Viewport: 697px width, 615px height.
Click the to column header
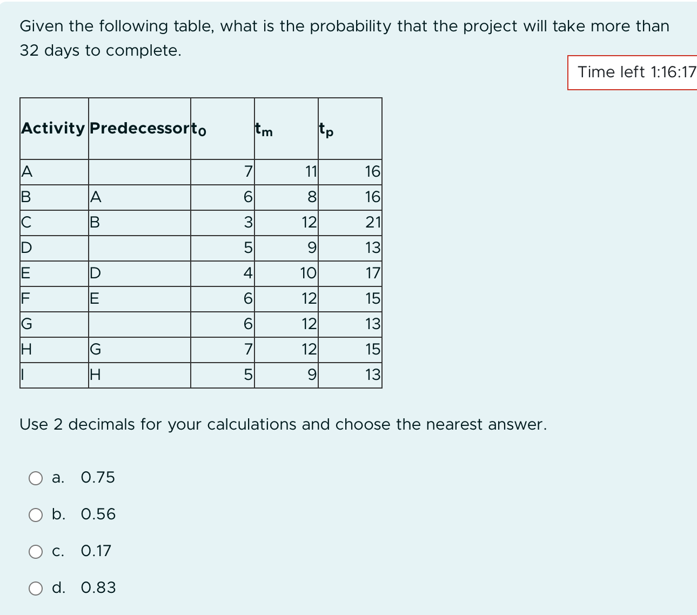199,129
